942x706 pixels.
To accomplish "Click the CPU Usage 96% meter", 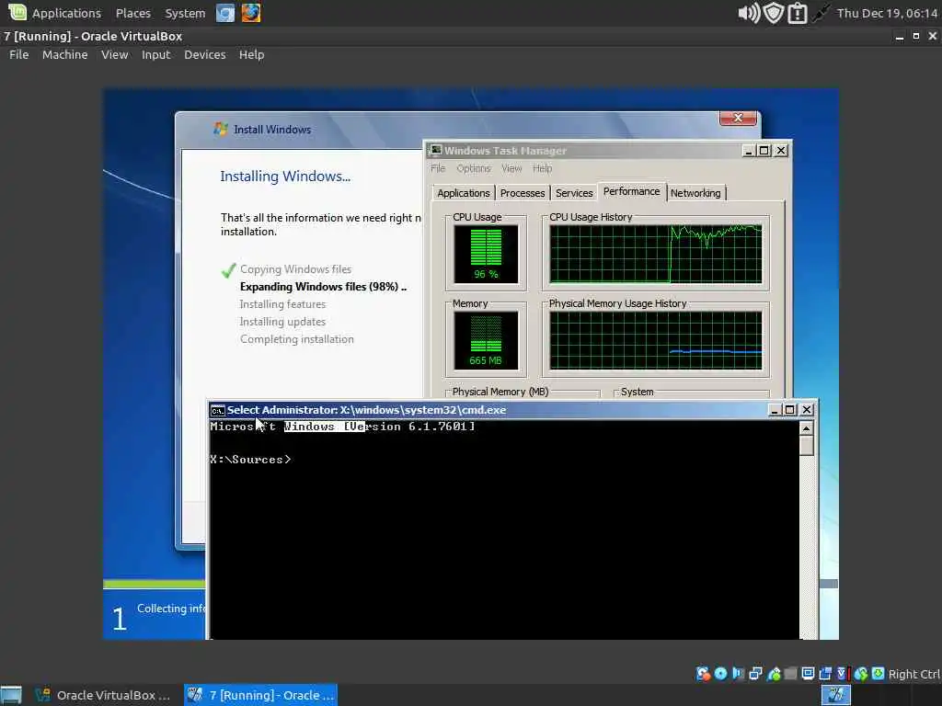I will click(486, 254).
